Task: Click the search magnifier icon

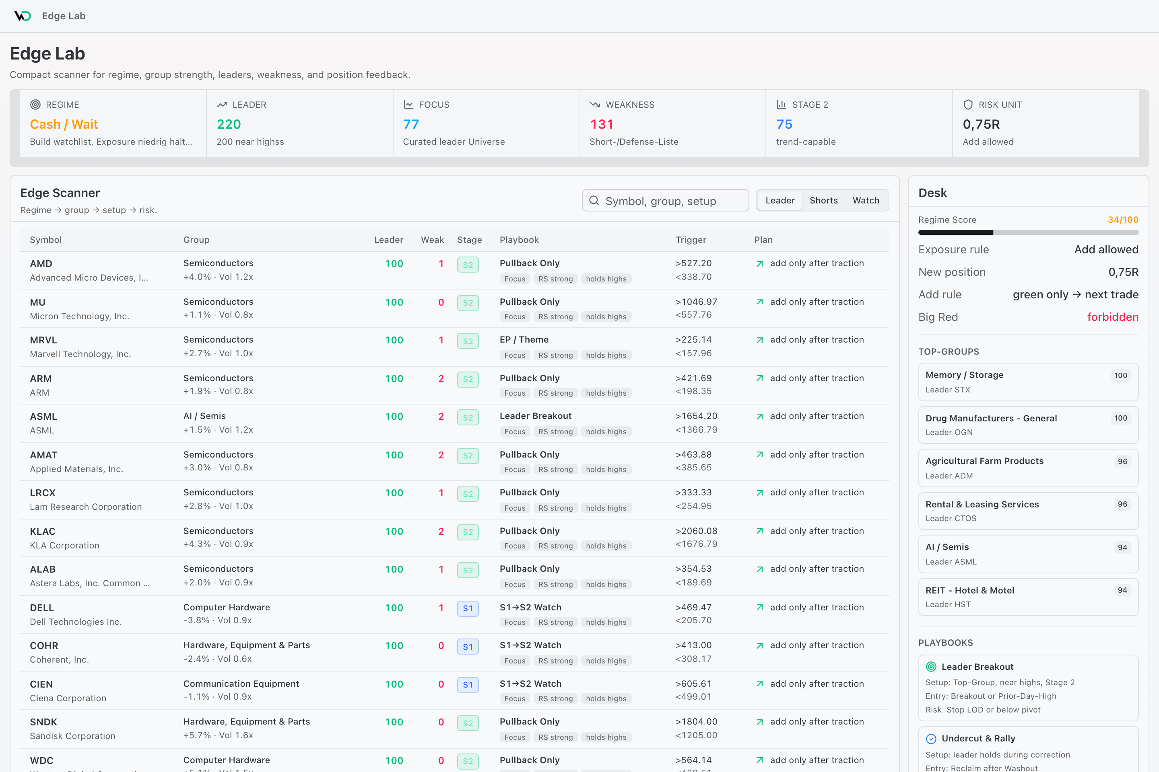Action: [x=594, y=200]
